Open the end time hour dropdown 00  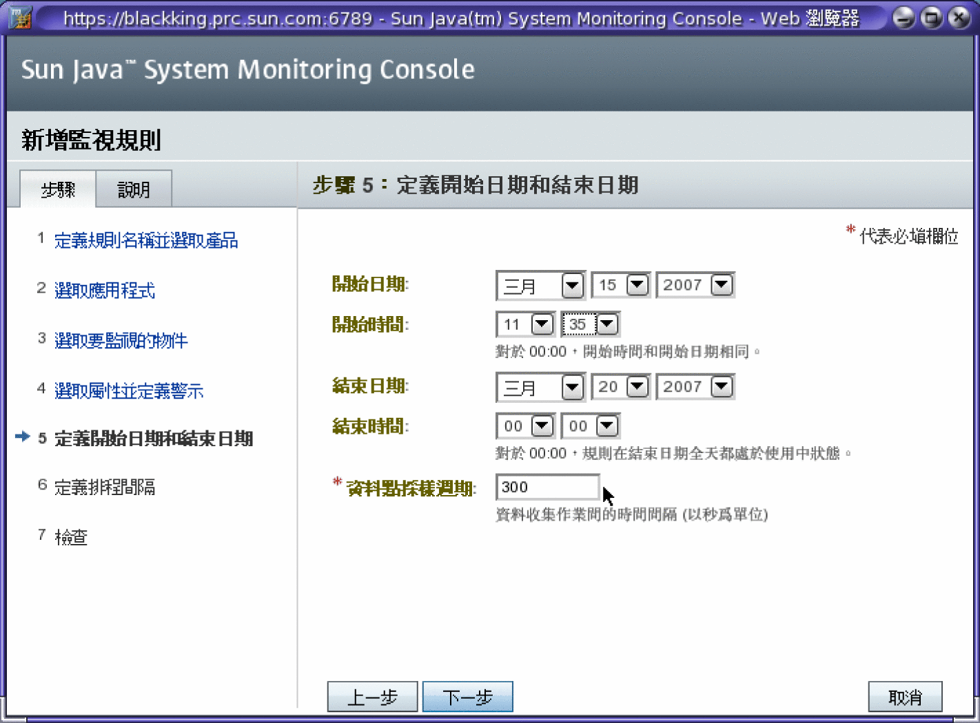point(525,426)
